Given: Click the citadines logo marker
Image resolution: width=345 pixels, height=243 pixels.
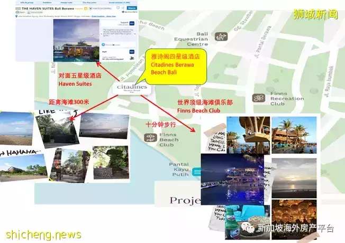Looking at the screenshot, I should click(132, 88).
